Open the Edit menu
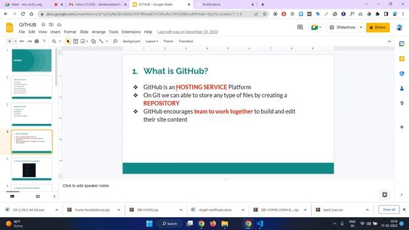The height and width of the screenshot is (230, 409). (x=31, y=32)
